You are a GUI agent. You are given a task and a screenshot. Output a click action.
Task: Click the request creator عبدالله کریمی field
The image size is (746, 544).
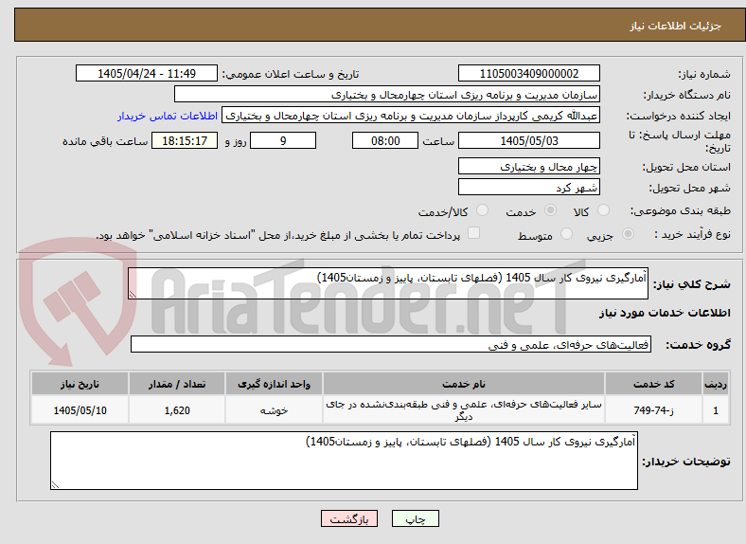click(411, 116)
